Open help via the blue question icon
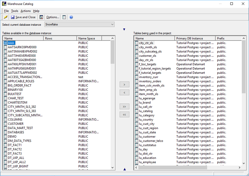This screenshot has height=176, width=249. pyautogui.click(x=71, y=17)
